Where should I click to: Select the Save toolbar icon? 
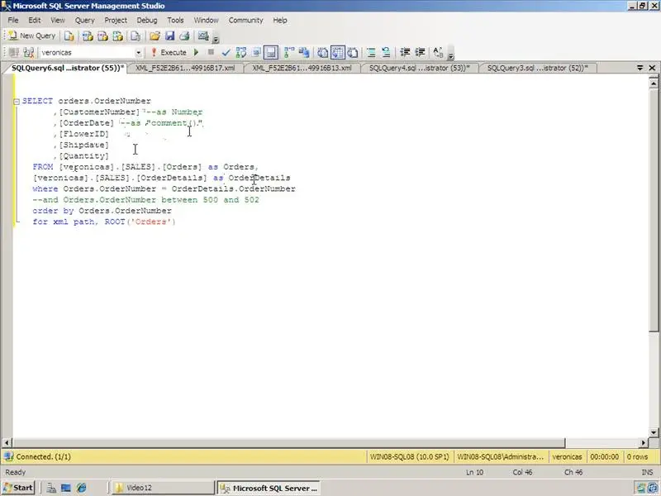pyautogui.click(x=169, y=36)
